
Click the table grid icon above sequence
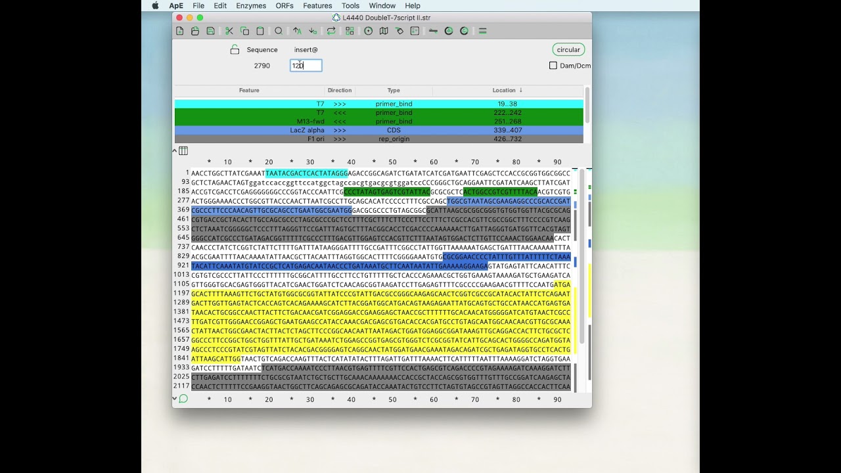click(x=183, y=150)
